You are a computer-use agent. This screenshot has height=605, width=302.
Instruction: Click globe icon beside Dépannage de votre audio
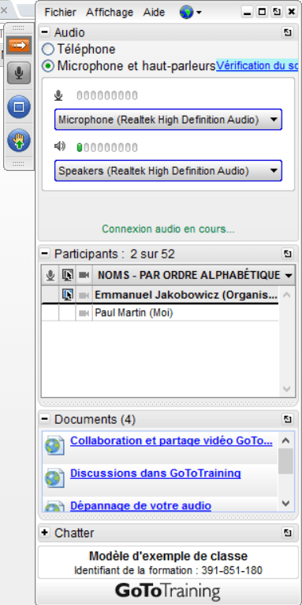point(54,507)
